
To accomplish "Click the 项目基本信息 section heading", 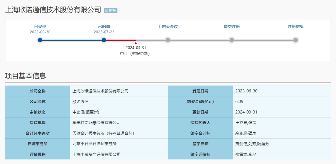I will [26, 76].
